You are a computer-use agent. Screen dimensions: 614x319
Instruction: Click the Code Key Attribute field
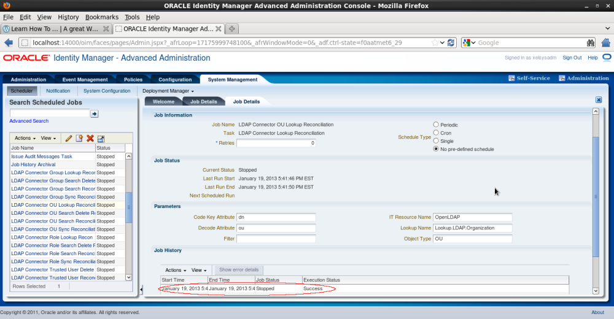(x=276, y=217)
